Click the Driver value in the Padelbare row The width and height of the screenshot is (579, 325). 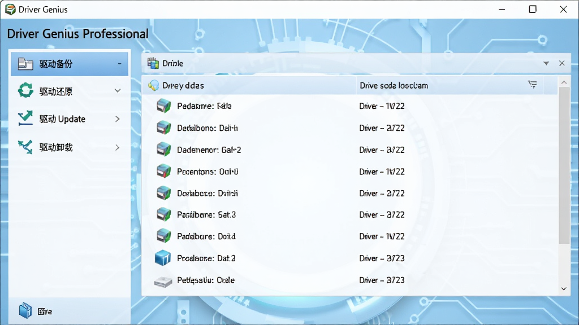[382, 236]
